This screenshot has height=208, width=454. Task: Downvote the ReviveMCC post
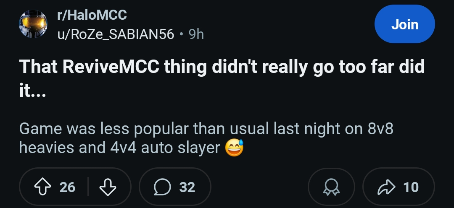[x=108, y=187]
